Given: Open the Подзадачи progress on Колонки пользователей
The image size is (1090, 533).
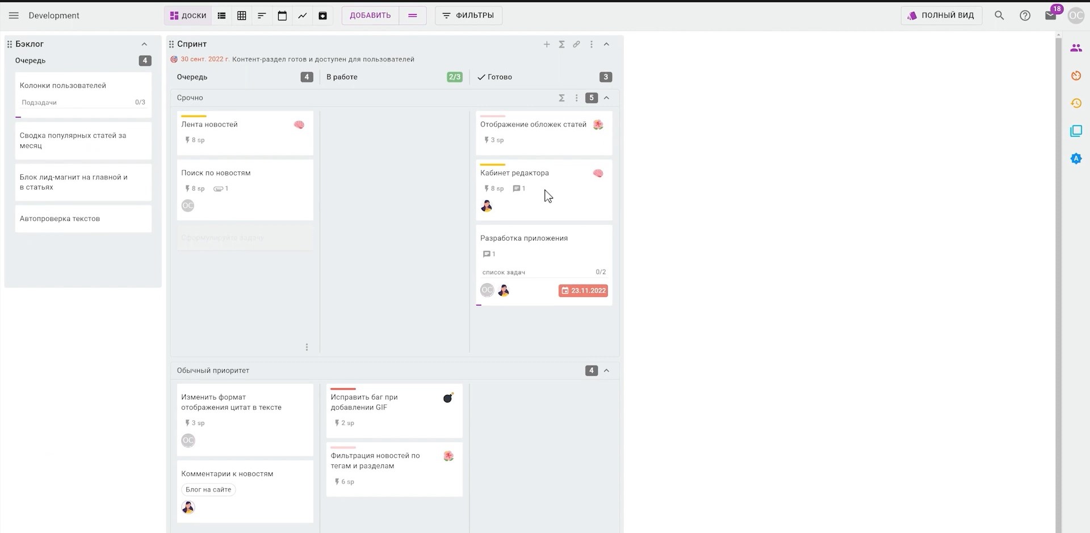Looking at the screenshot, I should pos(83,103).
